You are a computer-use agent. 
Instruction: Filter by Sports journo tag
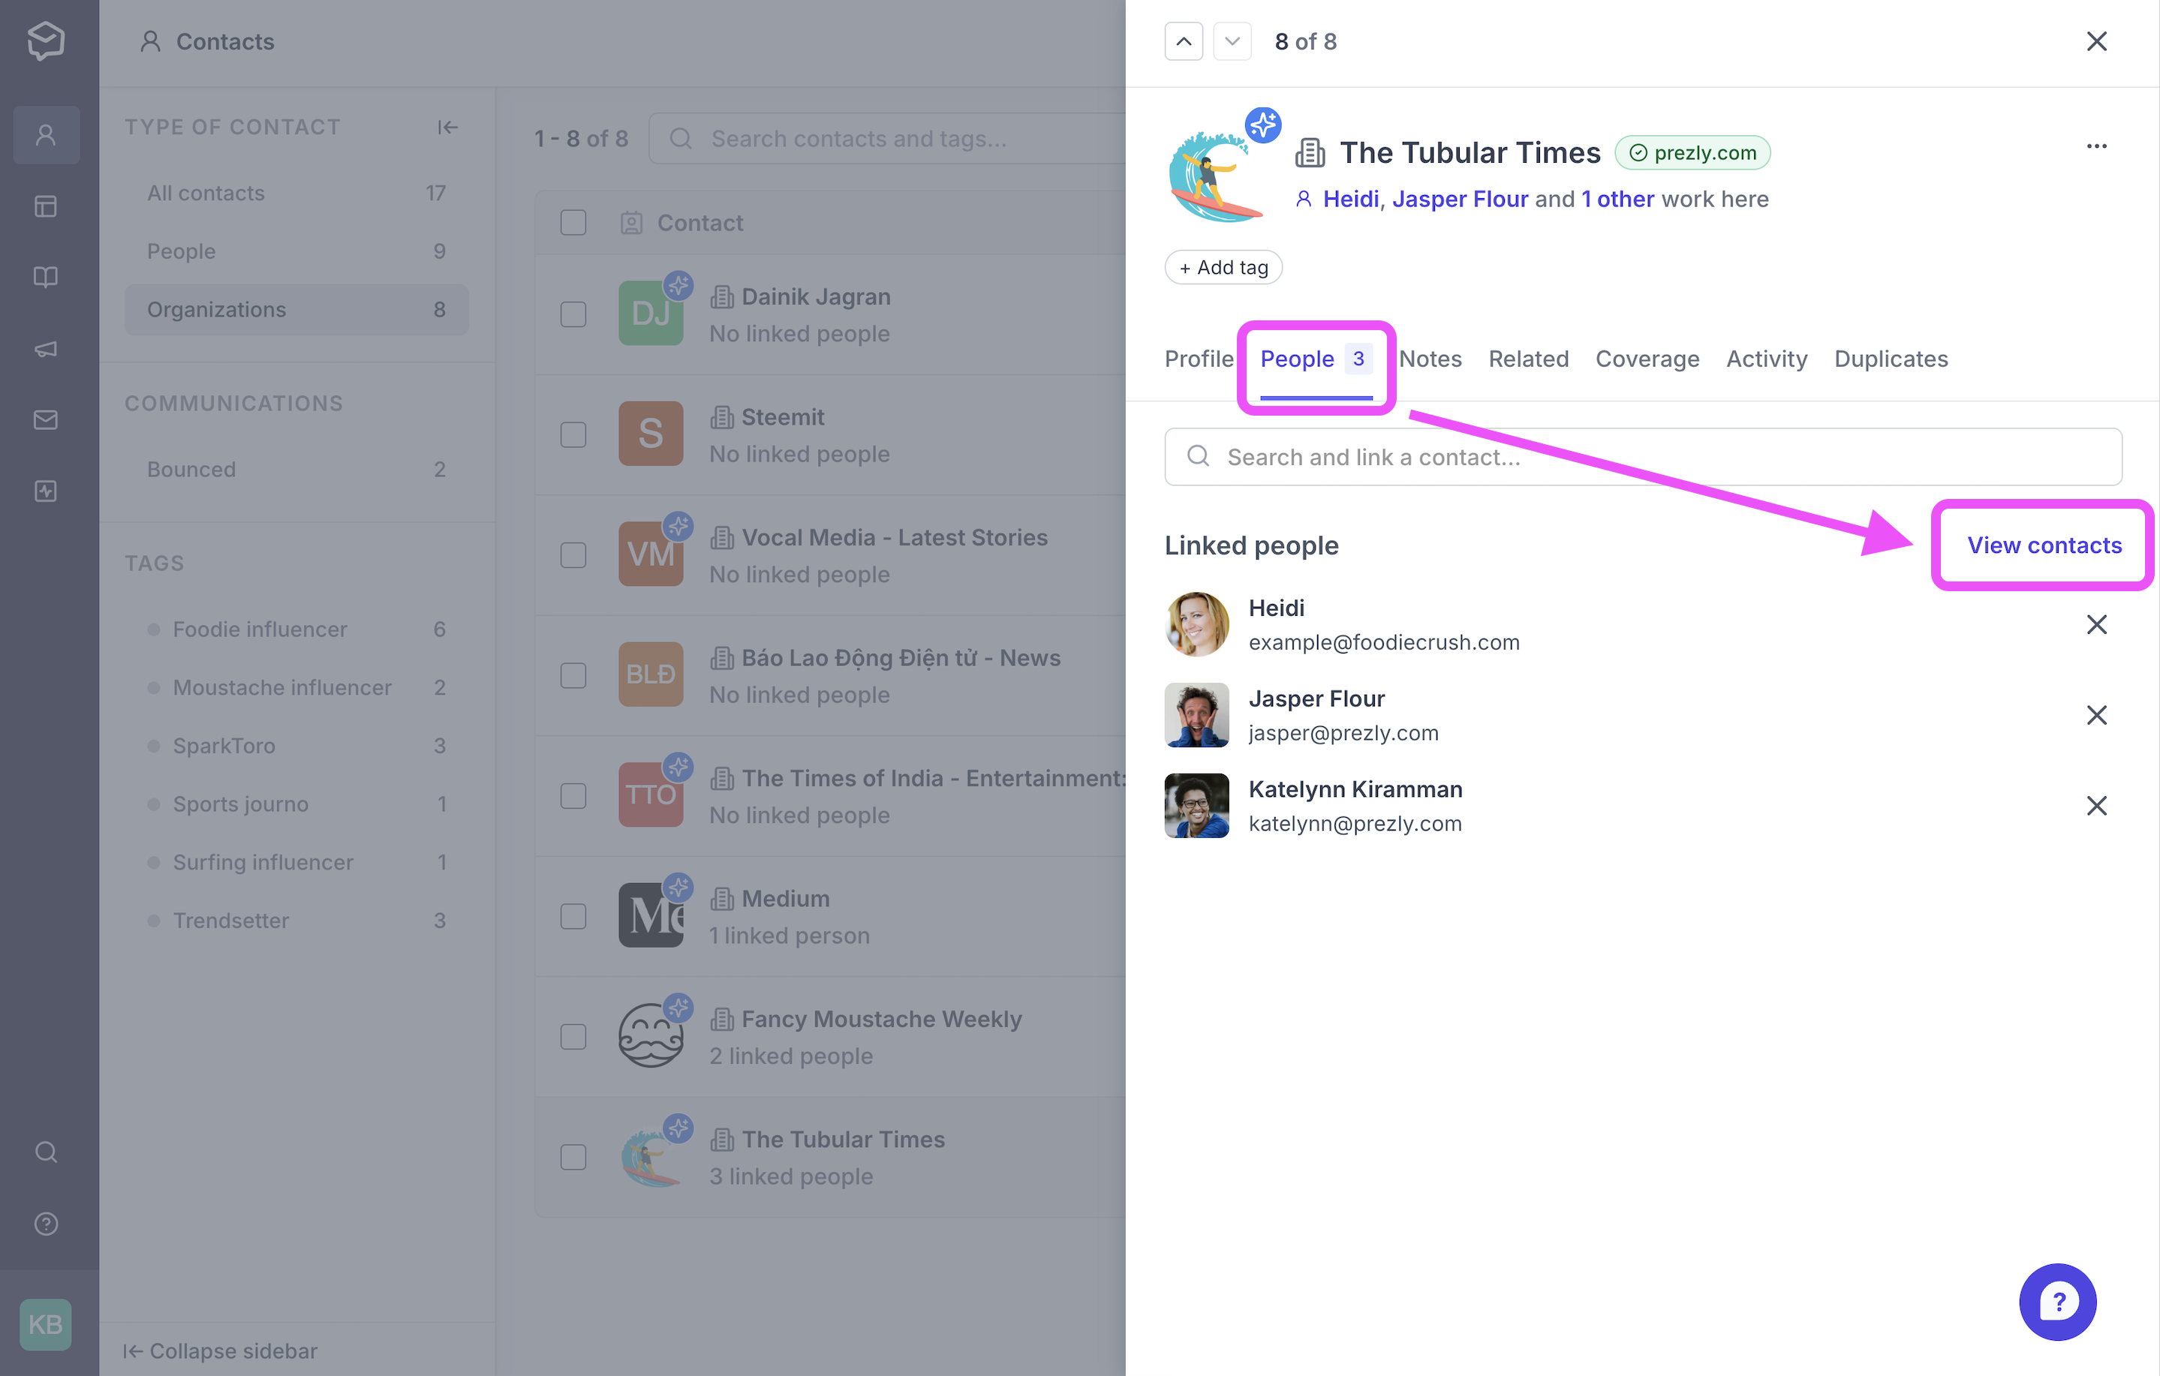[x=296, y=804]
